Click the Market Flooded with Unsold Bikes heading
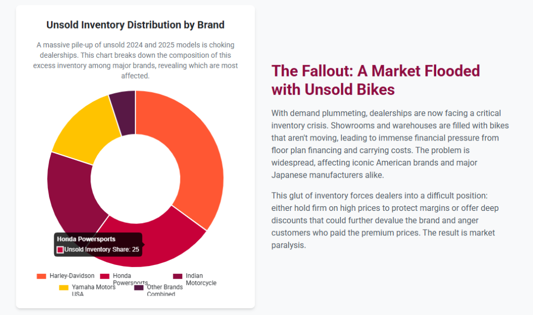 375,80
